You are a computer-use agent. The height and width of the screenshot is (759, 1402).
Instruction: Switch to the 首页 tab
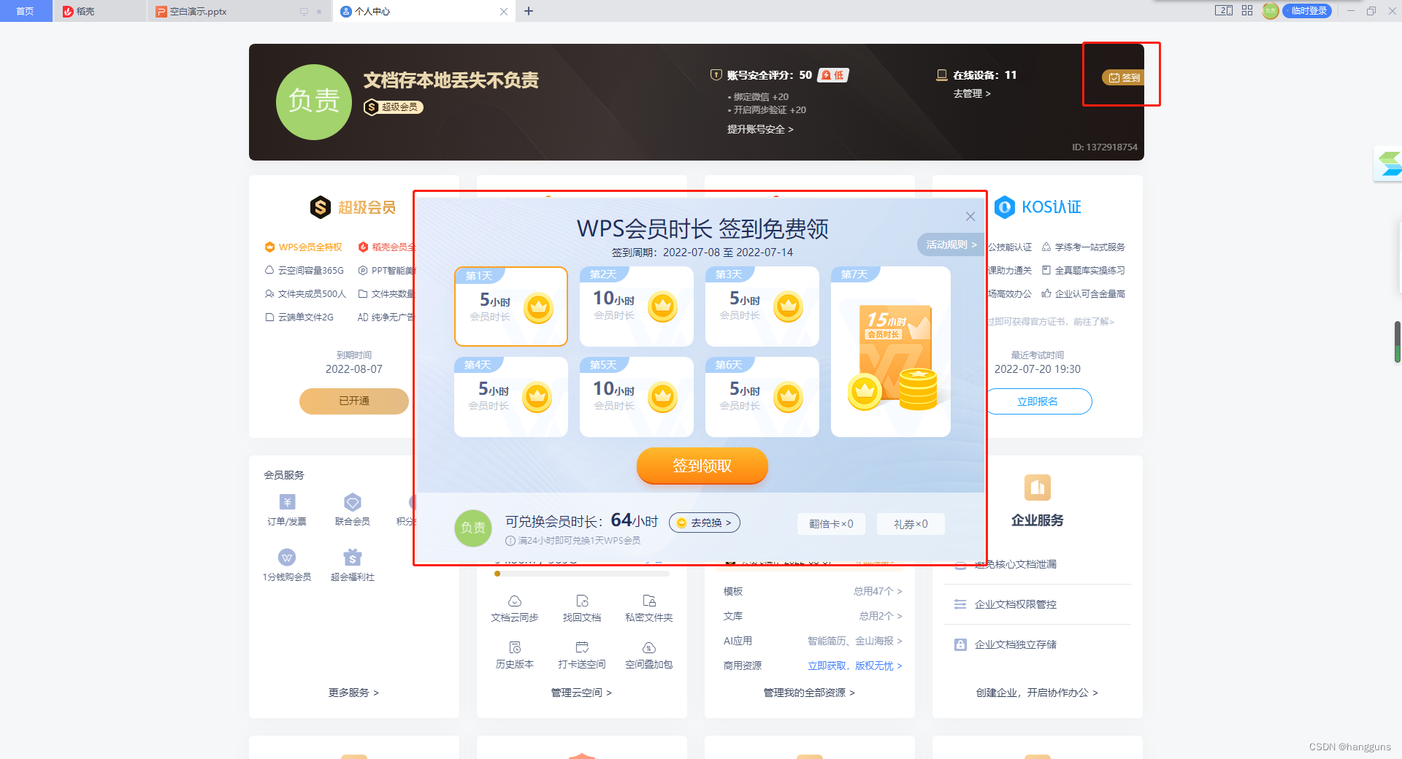click(26, 11)
